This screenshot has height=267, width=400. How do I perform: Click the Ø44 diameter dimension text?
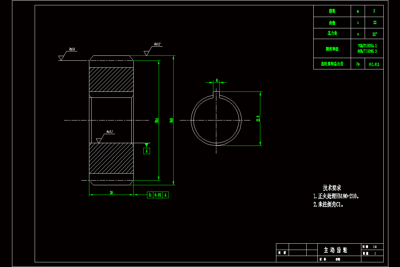(x=156, y=120)
